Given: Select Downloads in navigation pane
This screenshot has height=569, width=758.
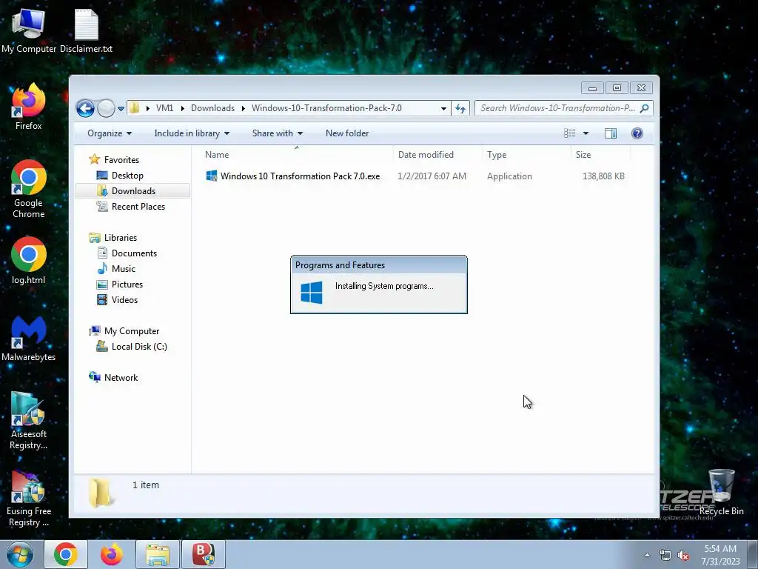Looking at the screenshot, I should tap(133, 191).
